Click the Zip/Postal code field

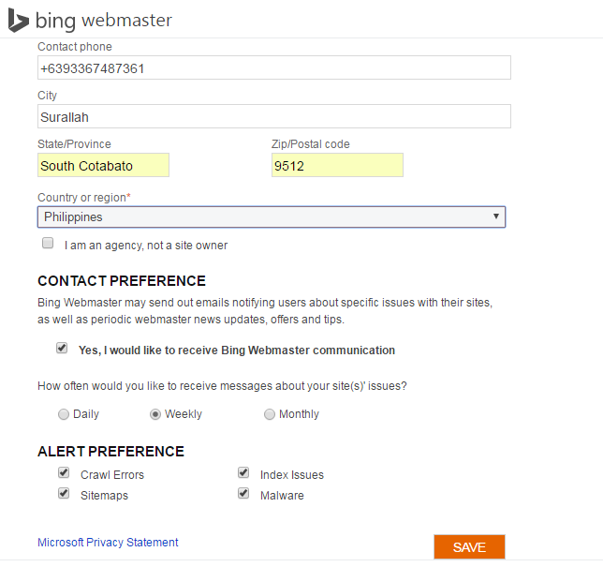click(x=337, y=166)
